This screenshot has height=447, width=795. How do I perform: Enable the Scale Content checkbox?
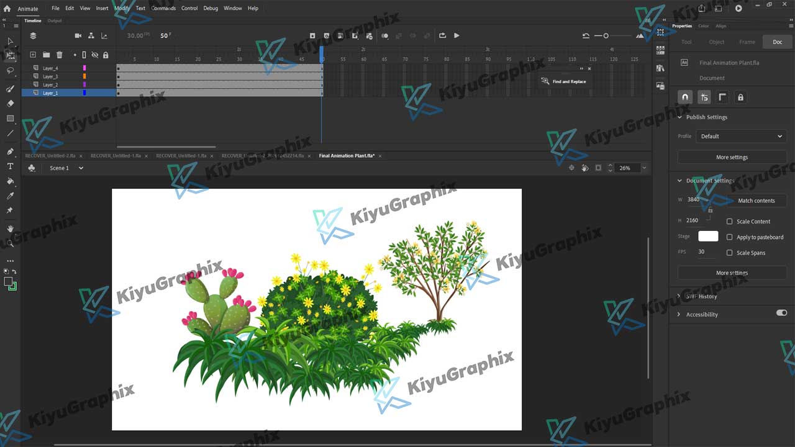[730, 221]
